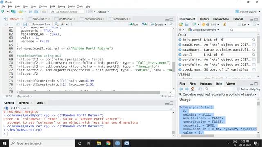The width and height of the screenshot is (262, 147).
Task: Run the current line of code
Action: (x=133, y=24)
